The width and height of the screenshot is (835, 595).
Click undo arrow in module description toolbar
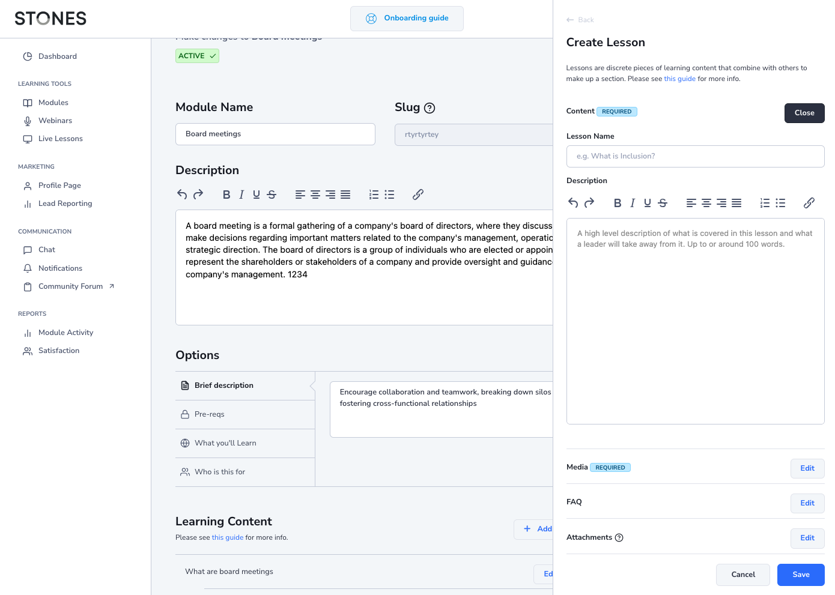[182, 195]
